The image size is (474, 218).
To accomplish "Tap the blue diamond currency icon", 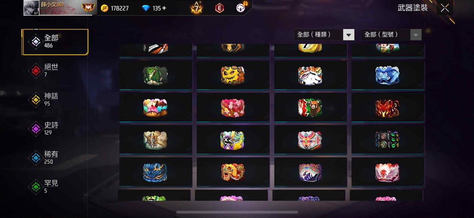I will (x=146, y=8).
